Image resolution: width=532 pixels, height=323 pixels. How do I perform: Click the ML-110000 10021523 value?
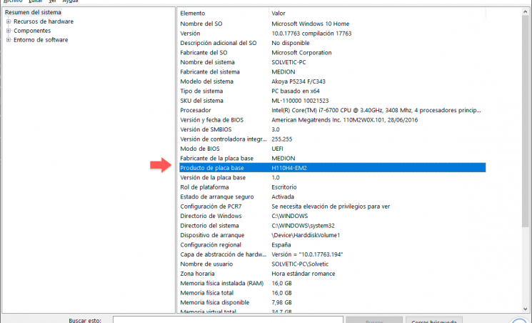pos(300,101)
